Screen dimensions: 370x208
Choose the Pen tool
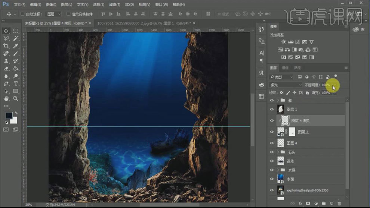click(6, 83)
